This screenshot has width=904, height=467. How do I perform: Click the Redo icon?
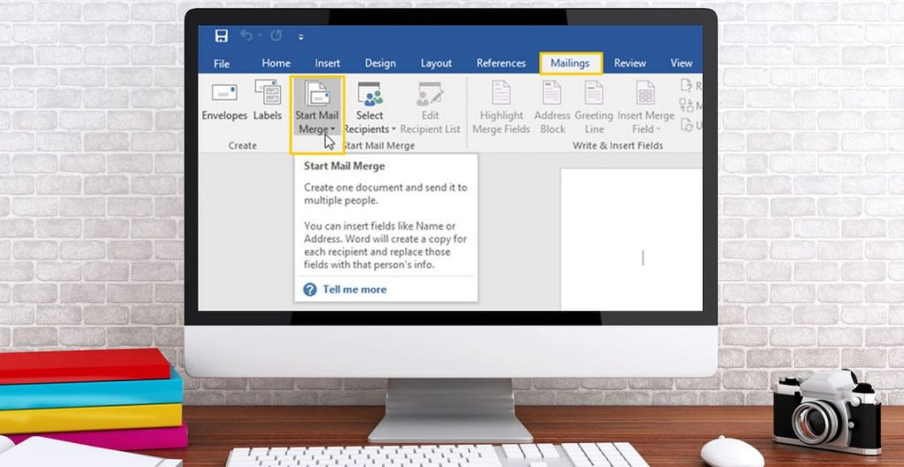click(277, 36)
